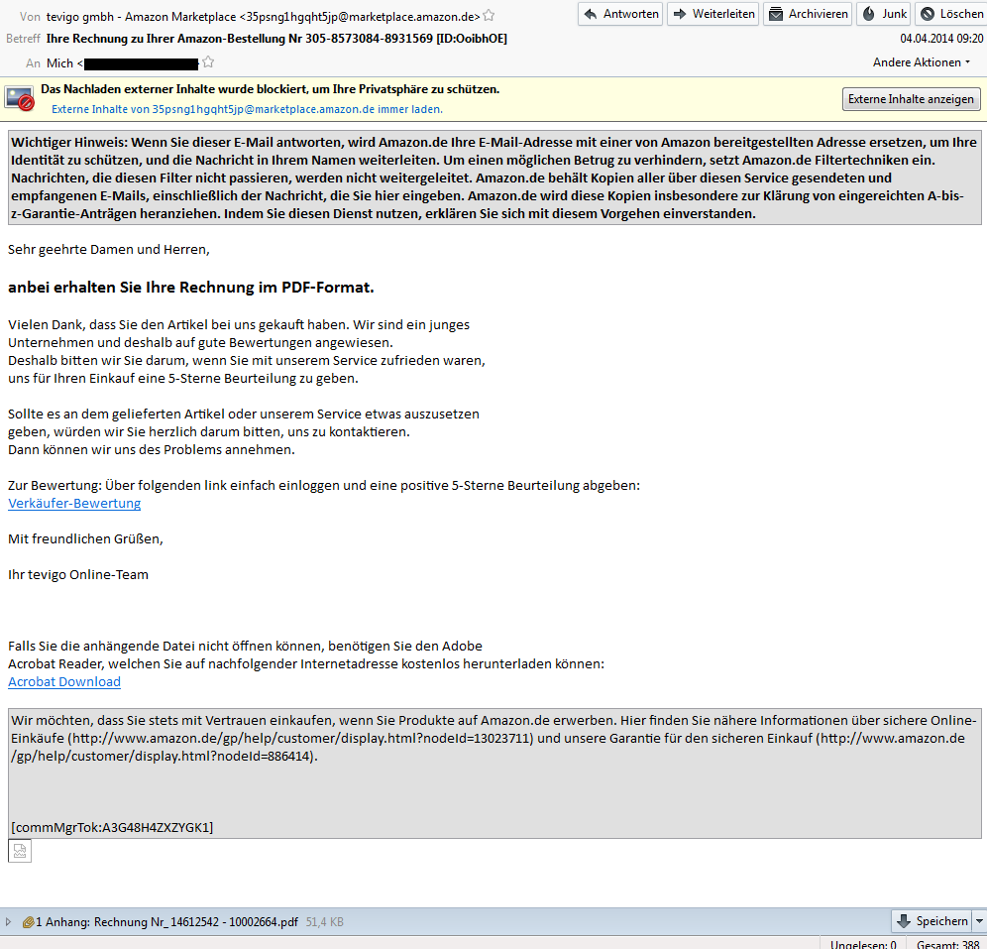
Task: Star the sender tevigo gmbh contact
Action: pyautogui.click(x=489, y=16)
